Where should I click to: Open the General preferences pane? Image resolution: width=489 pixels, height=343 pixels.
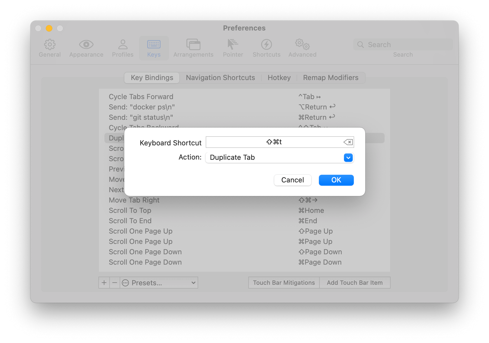[x=49, y=48]
